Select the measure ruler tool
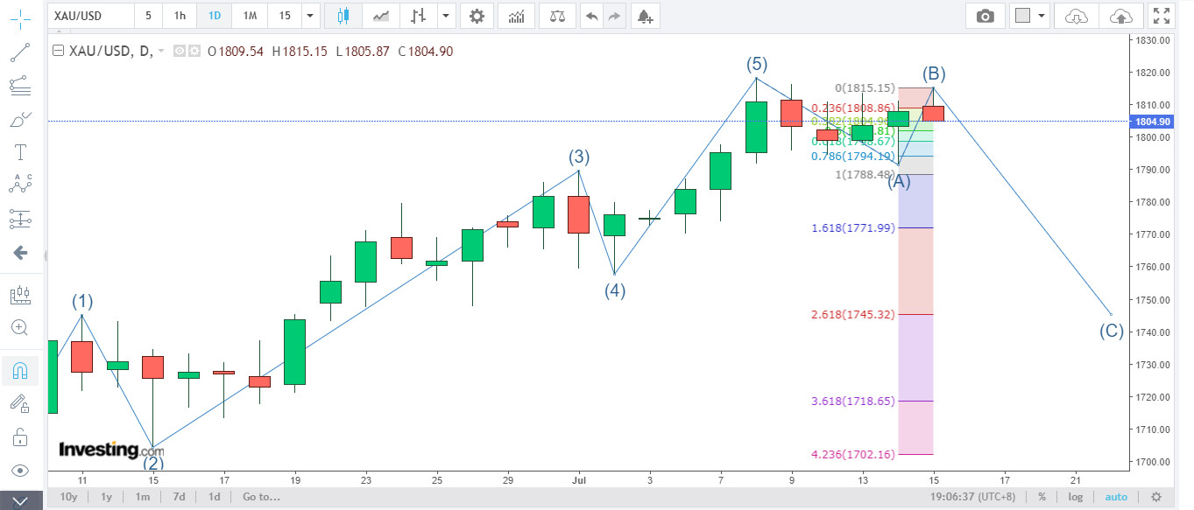This screenshot has height=510, width=1194. coord(20,295)
